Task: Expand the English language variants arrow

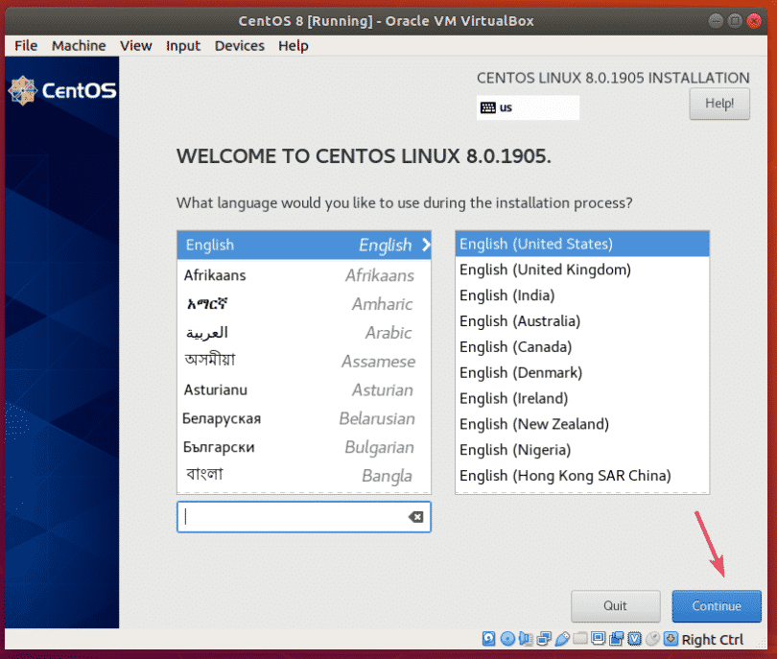Action: pos(426,245)
